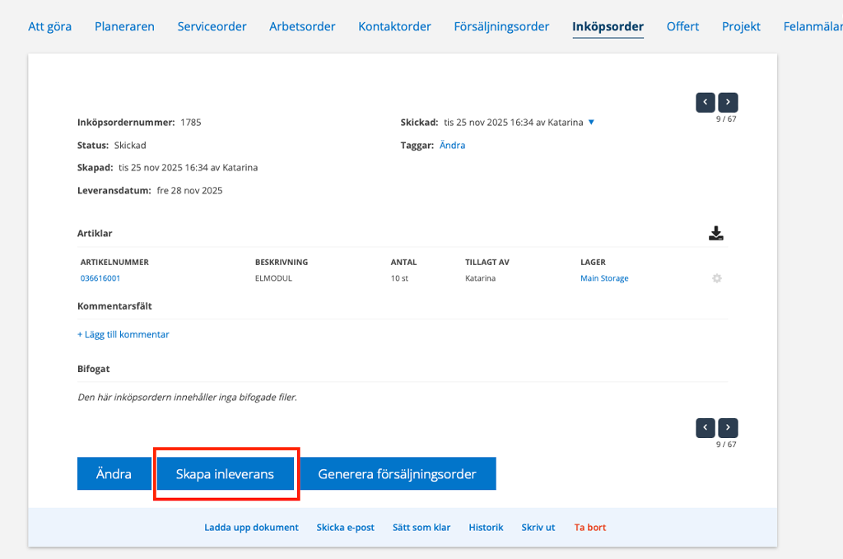Click bottom previous order arrow
843x559 pixels.
coord(706,428)
